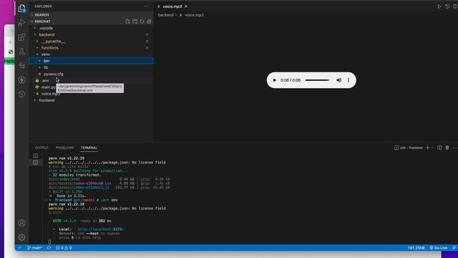The image size is (458, 258).
Task: Click the 191.25KB file size status
Action: 416,248
